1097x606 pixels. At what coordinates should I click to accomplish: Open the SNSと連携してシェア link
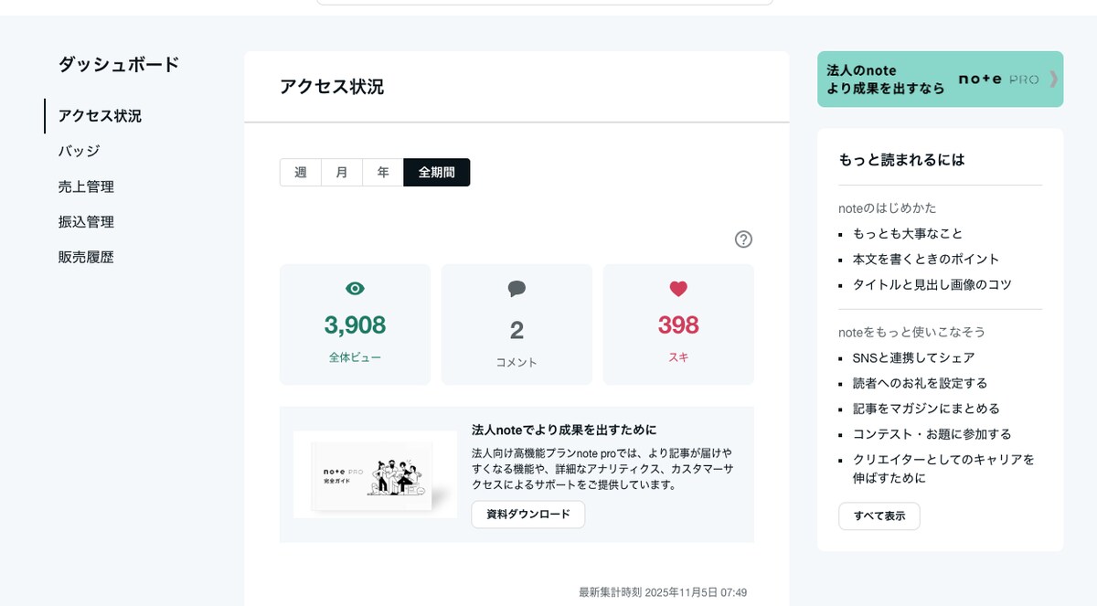913,357
